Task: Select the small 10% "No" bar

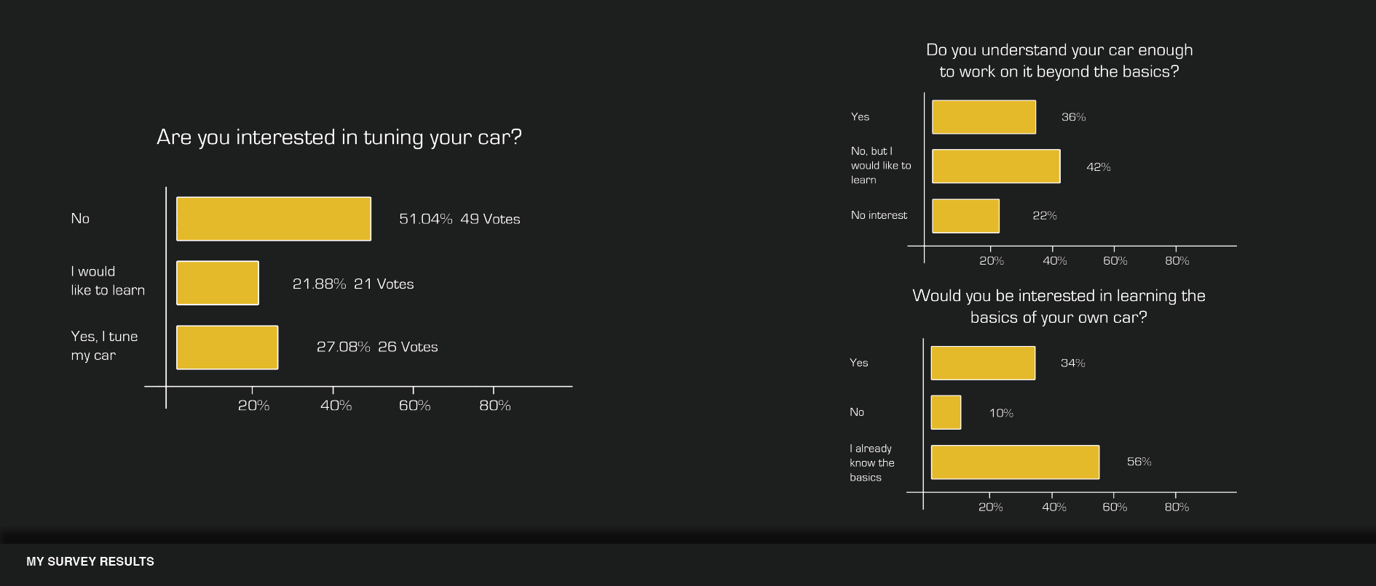Action: (946, 412)
